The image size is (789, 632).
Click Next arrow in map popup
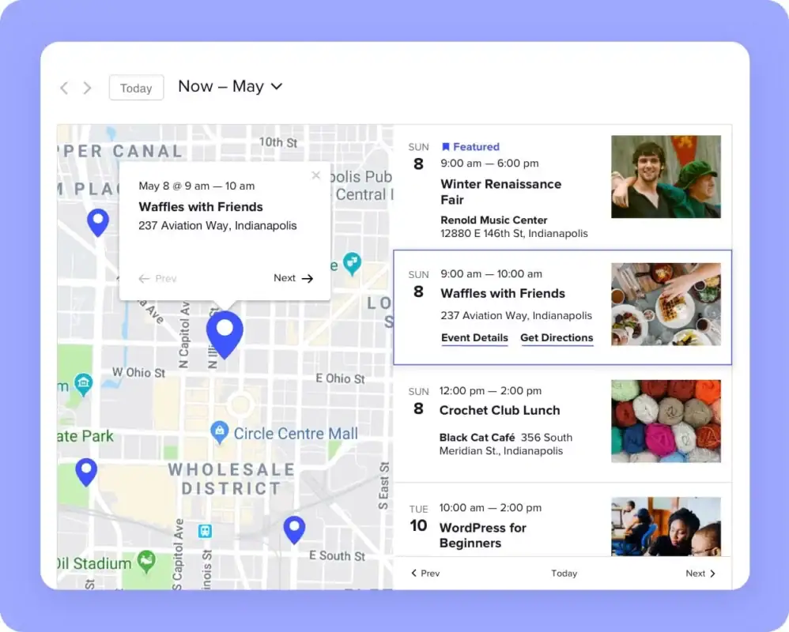coord(293,278)
